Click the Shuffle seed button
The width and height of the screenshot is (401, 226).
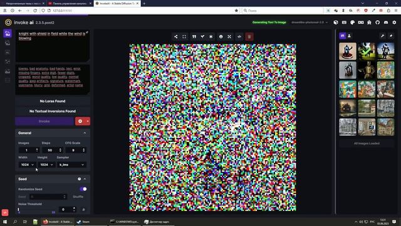point(78,196)
